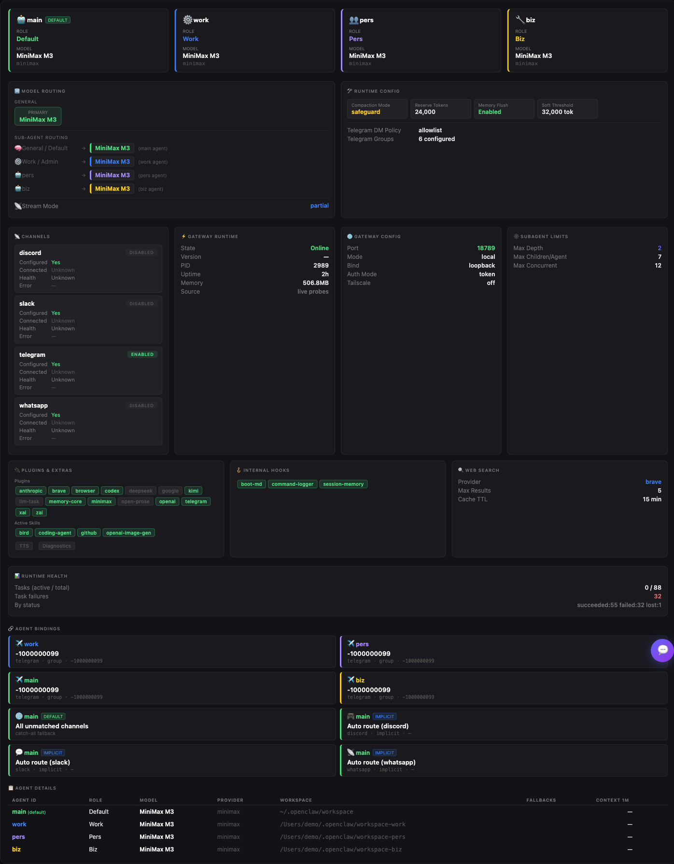
Task: Click the DISABLED badge on slack channel
Action: [141, 304]
